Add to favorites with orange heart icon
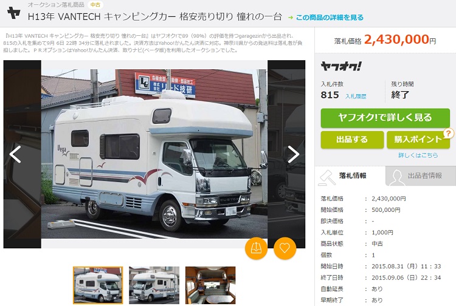Viewport: 456px width, 306px height. 285,248
